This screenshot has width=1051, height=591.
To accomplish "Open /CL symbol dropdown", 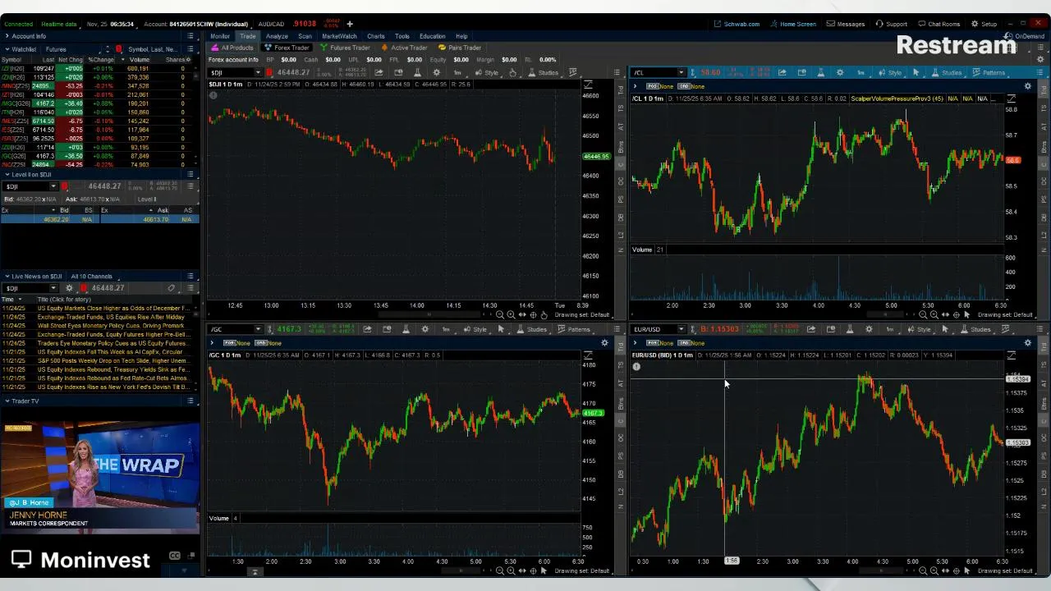I will 681,72.
